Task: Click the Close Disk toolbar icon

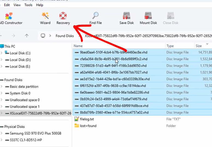Action: [x=171, y=16]
